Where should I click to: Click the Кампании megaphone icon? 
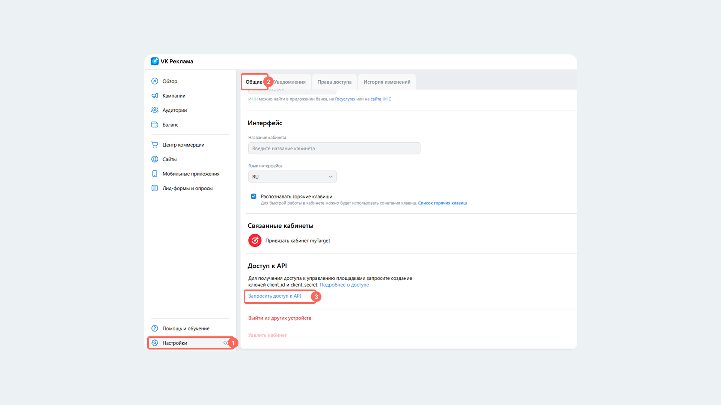coord(155,96)
